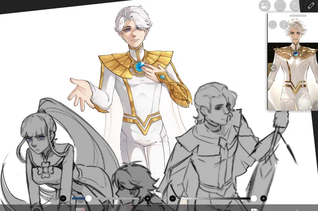Image resolution: width=318 pixels, height=211 pixels.
Task: Decrease opacity with the minus button
Action: tap(173, 198)
